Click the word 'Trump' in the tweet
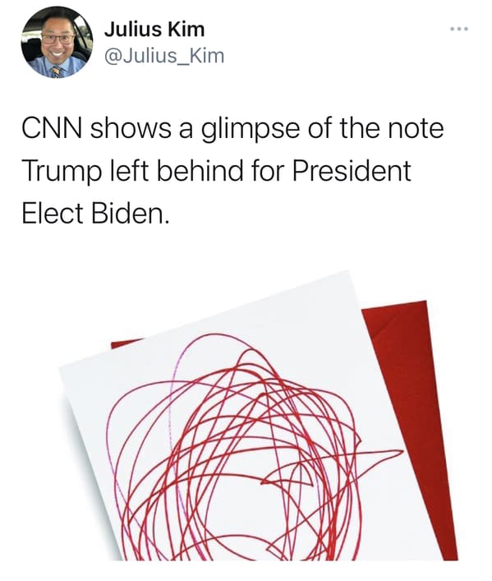Screen dimensions: 492x581 tap(62, 171)
